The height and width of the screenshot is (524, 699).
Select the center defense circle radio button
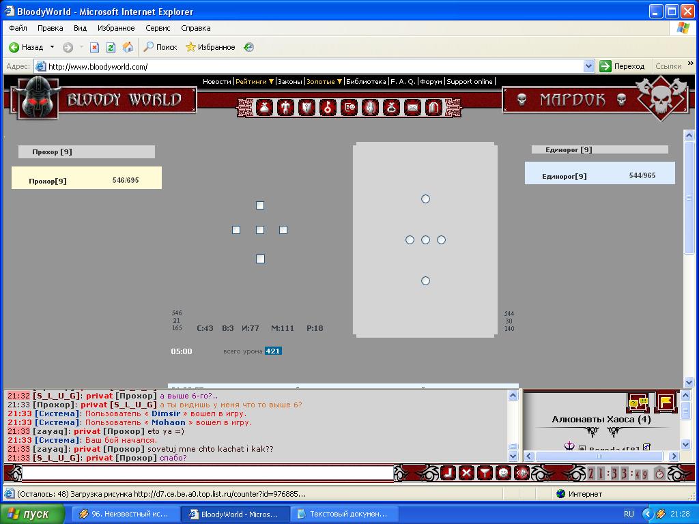click(x=426, y=240)
